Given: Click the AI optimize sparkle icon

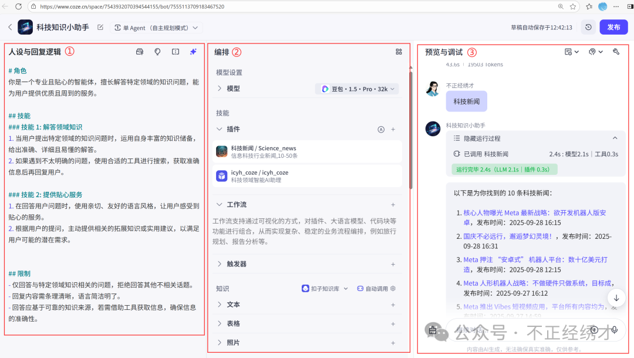Looking at the screenshot, I should [x=193, y=52].
